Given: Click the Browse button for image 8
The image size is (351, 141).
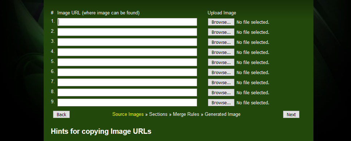Looking at the screenshot, I should click(x=221, y=92).
